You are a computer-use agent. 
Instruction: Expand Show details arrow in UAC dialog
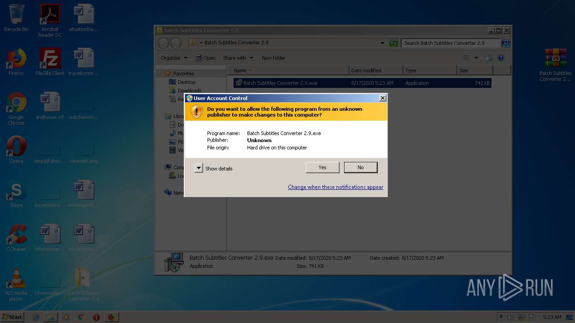(199, 168)
